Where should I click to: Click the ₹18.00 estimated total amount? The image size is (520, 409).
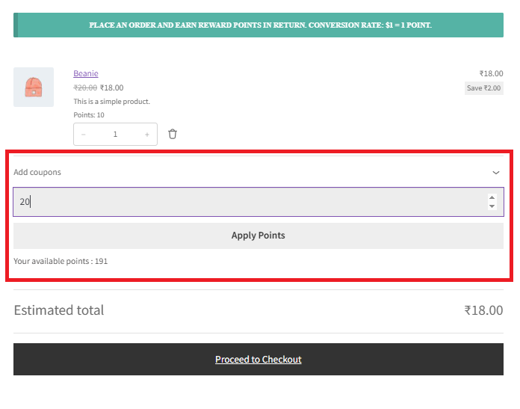coord(483,310)
